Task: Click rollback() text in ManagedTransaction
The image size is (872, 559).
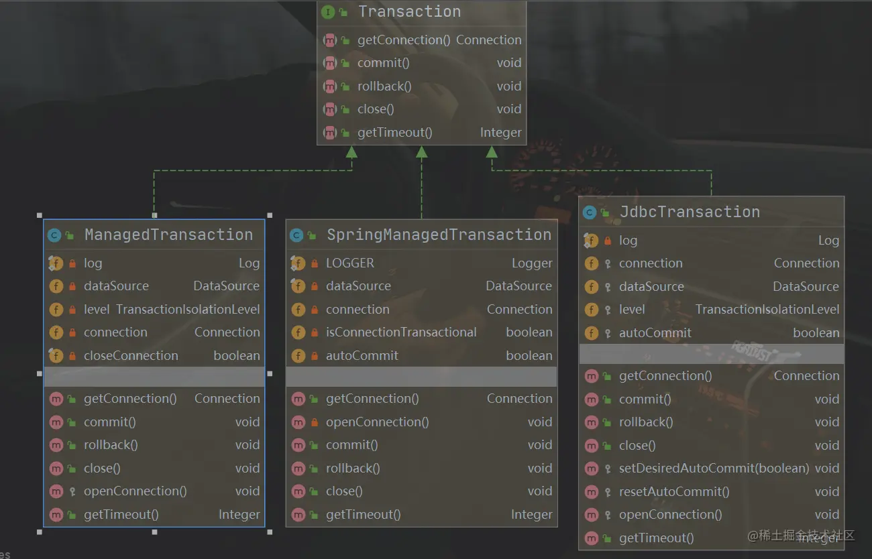Action: [111, 445]
